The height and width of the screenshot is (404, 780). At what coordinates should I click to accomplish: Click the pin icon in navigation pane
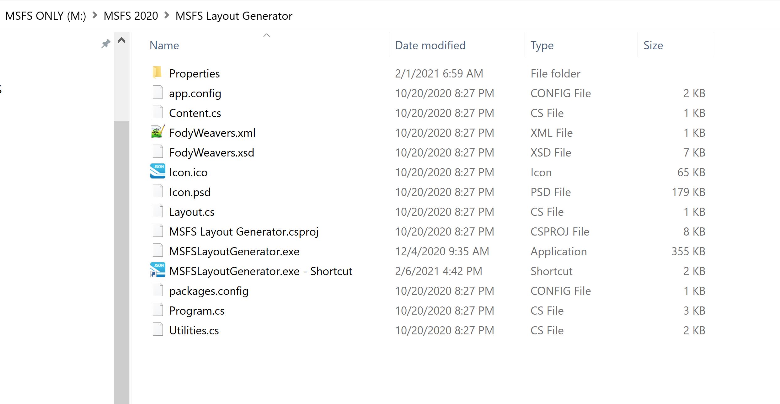(106, 44)
